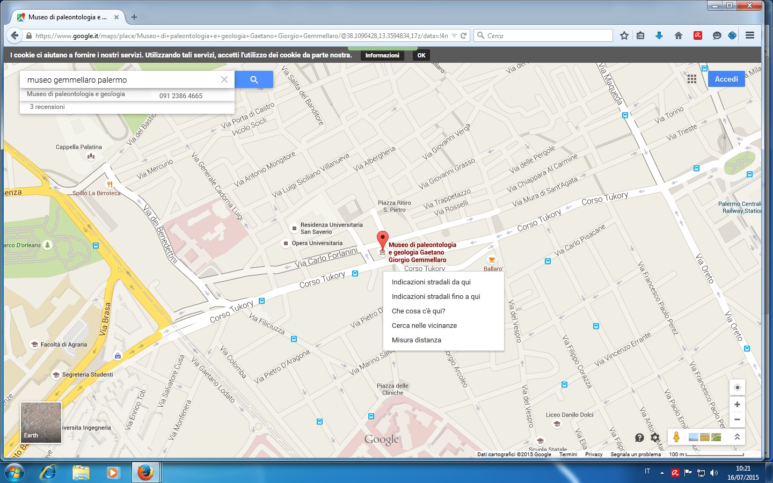Image resolution: width=773 pixels, height=483 pixels.
Task: Click the Firefox Cerca search box
Action: 543,35
